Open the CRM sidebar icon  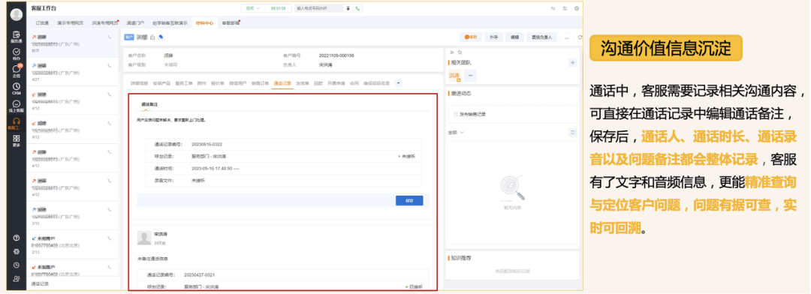[17, 88]
